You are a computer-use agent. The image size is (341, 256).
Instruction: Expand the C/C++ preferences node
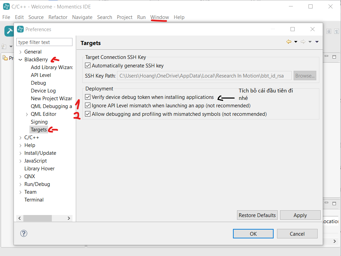point(20,138)
